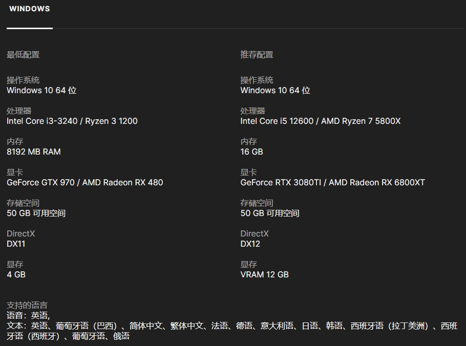Screen dimensions: 466x346
Task: Click recommended OS value Windows 10 64 位
Action: (275, 90)
